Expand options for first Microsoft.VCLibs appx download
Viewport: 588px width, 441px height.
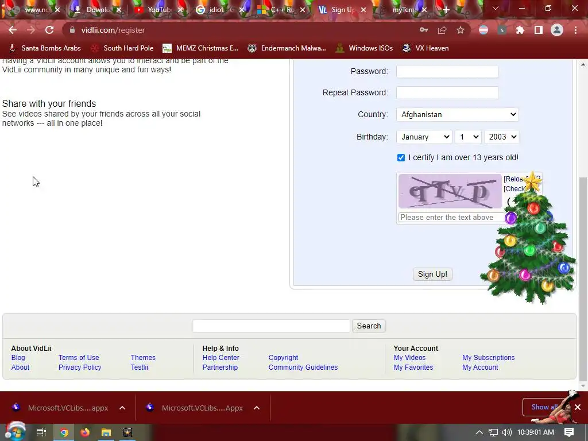(x=122, y=408)
